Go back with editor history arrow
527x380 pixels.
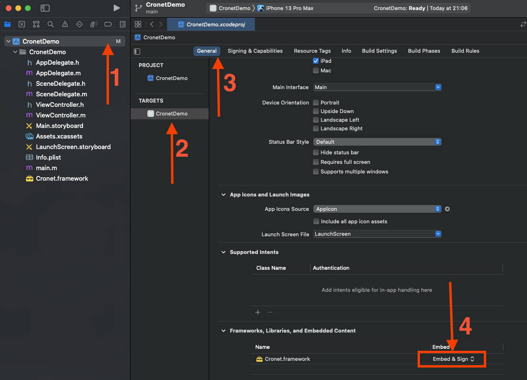[152, 24]
